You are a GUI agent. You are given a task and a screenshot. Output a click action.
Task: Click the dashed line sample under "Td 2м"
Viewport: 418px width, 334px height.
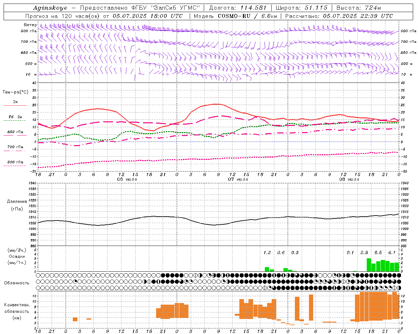15,121
